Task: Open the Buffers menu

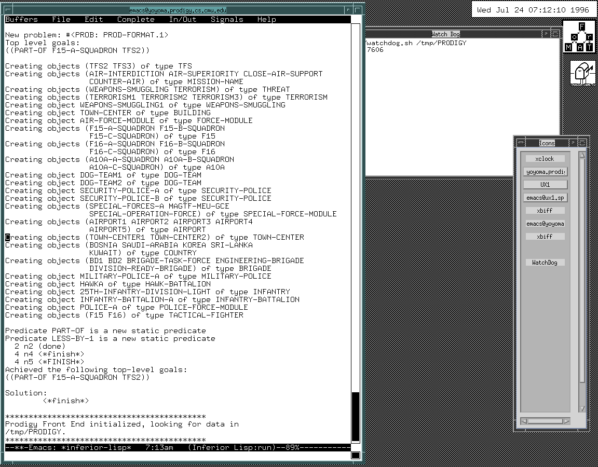Action: click(x=22, y=19)
